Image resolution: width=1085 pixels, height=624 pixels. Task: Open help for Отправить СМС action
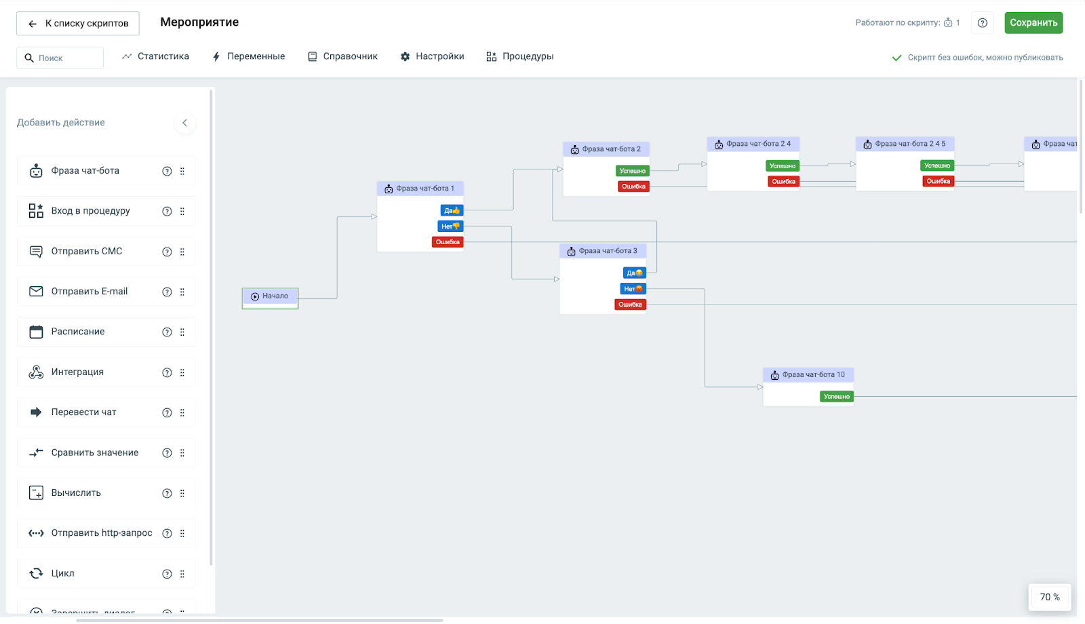click(167, 252)
